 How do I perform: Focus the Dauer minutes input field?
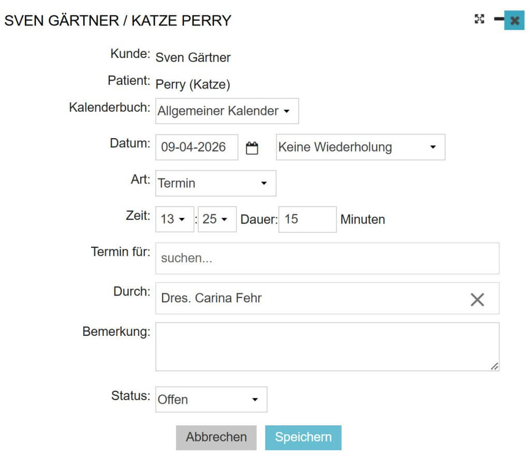pyautogui.click(x=307, y=219)
